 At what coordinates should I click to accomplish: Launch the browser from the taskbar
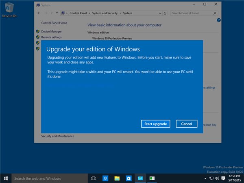(x=105, y=178)
